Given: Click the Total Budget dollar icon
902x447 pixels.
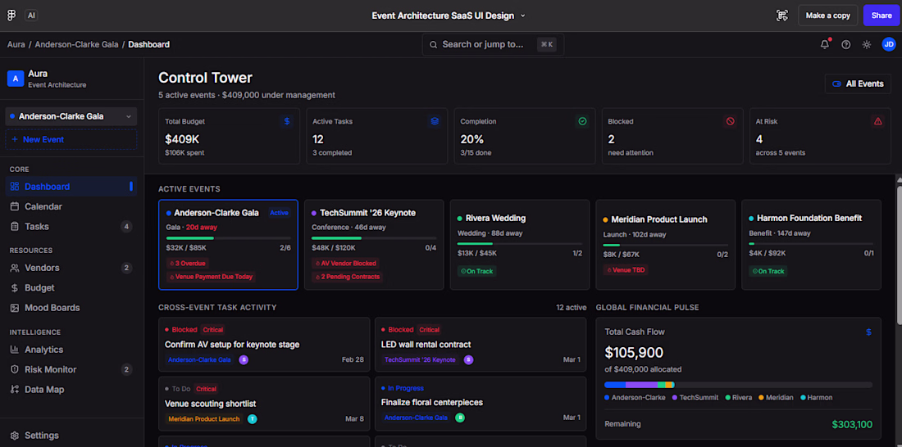Looking at the screenshot, I should [x=286, y=121].
